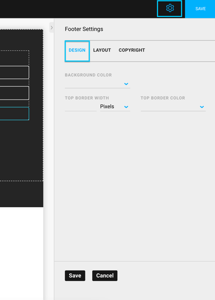The image size is (215, 300).
Task: Switch to the LAYOUT tab
Action: pyautogui.click(x=102, y=50)
